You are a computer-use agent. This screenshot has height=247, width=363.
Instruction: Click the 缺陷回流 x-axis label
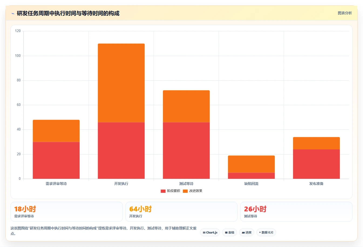coord(251,184)
